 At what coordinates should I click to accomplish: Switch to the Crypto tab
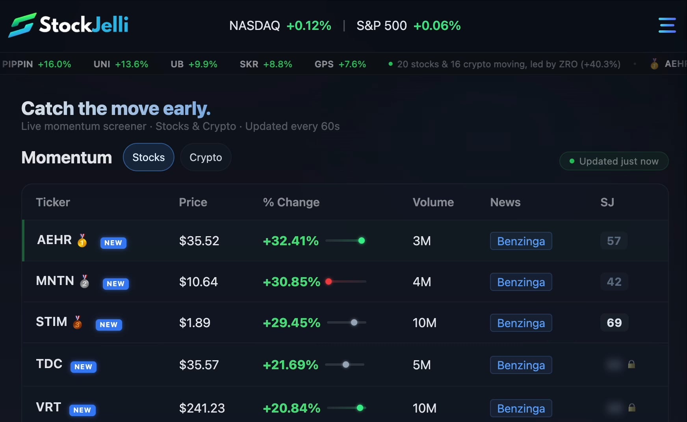click(x=206, y=157)
